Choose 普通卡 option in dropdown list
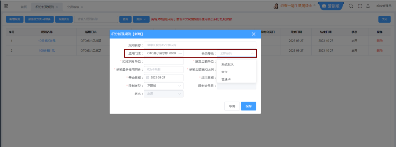396x147 pixels. (x=226, y=79)
